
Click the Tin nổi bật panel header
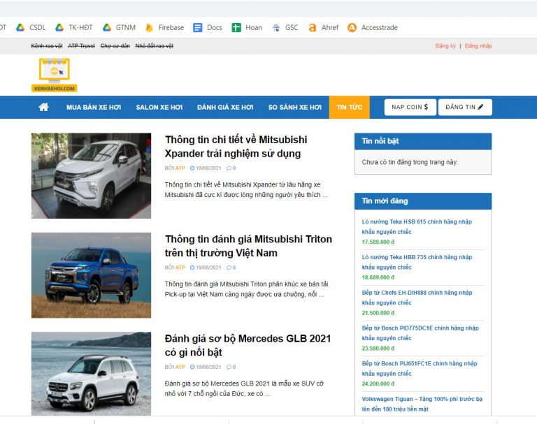[423, 141]
